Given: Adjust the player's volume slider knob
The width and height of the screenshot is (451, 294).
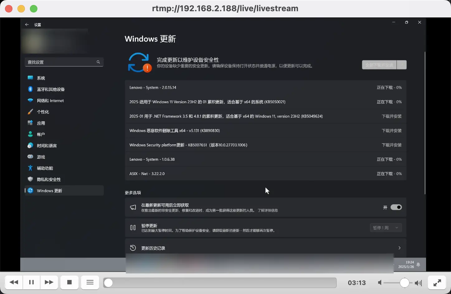Looking at the screenshot, I should [x=404, y=282].
